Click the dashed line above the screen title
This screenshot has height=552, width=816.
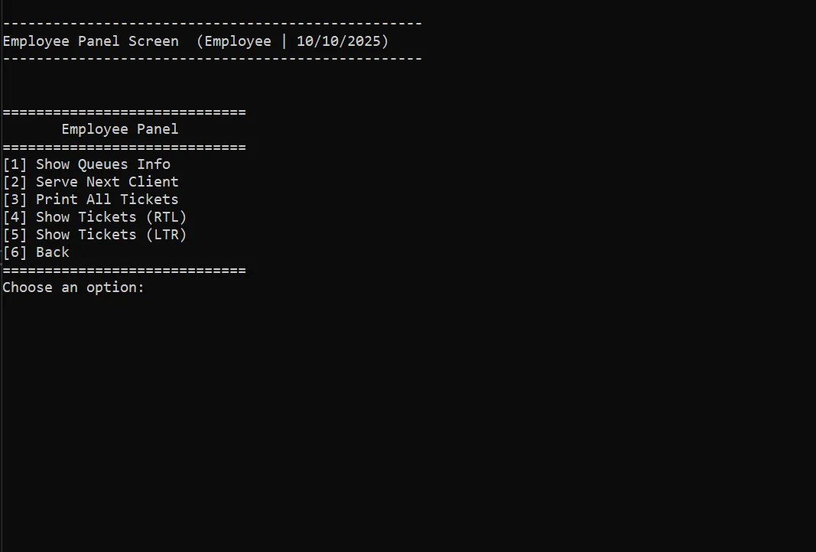click(x=212, y=24)
